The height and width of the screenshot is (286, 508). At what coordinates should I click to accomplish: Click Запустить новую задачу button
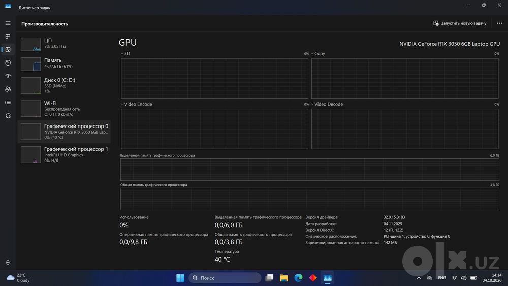460,23
